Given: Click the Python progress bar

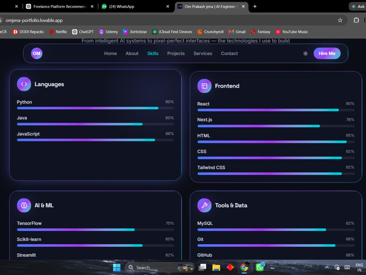Looking at the screenshot, I should point(96,108).
